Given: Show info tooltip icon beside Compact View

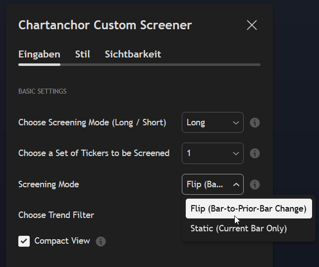Looking at the screenshot, I should coord(101,241).
